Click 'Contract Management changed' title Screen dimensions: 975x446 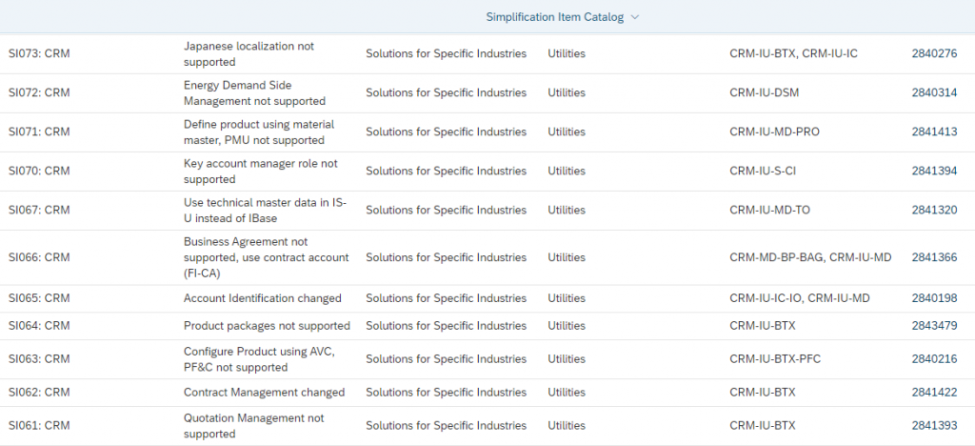[x=264, y=393]
